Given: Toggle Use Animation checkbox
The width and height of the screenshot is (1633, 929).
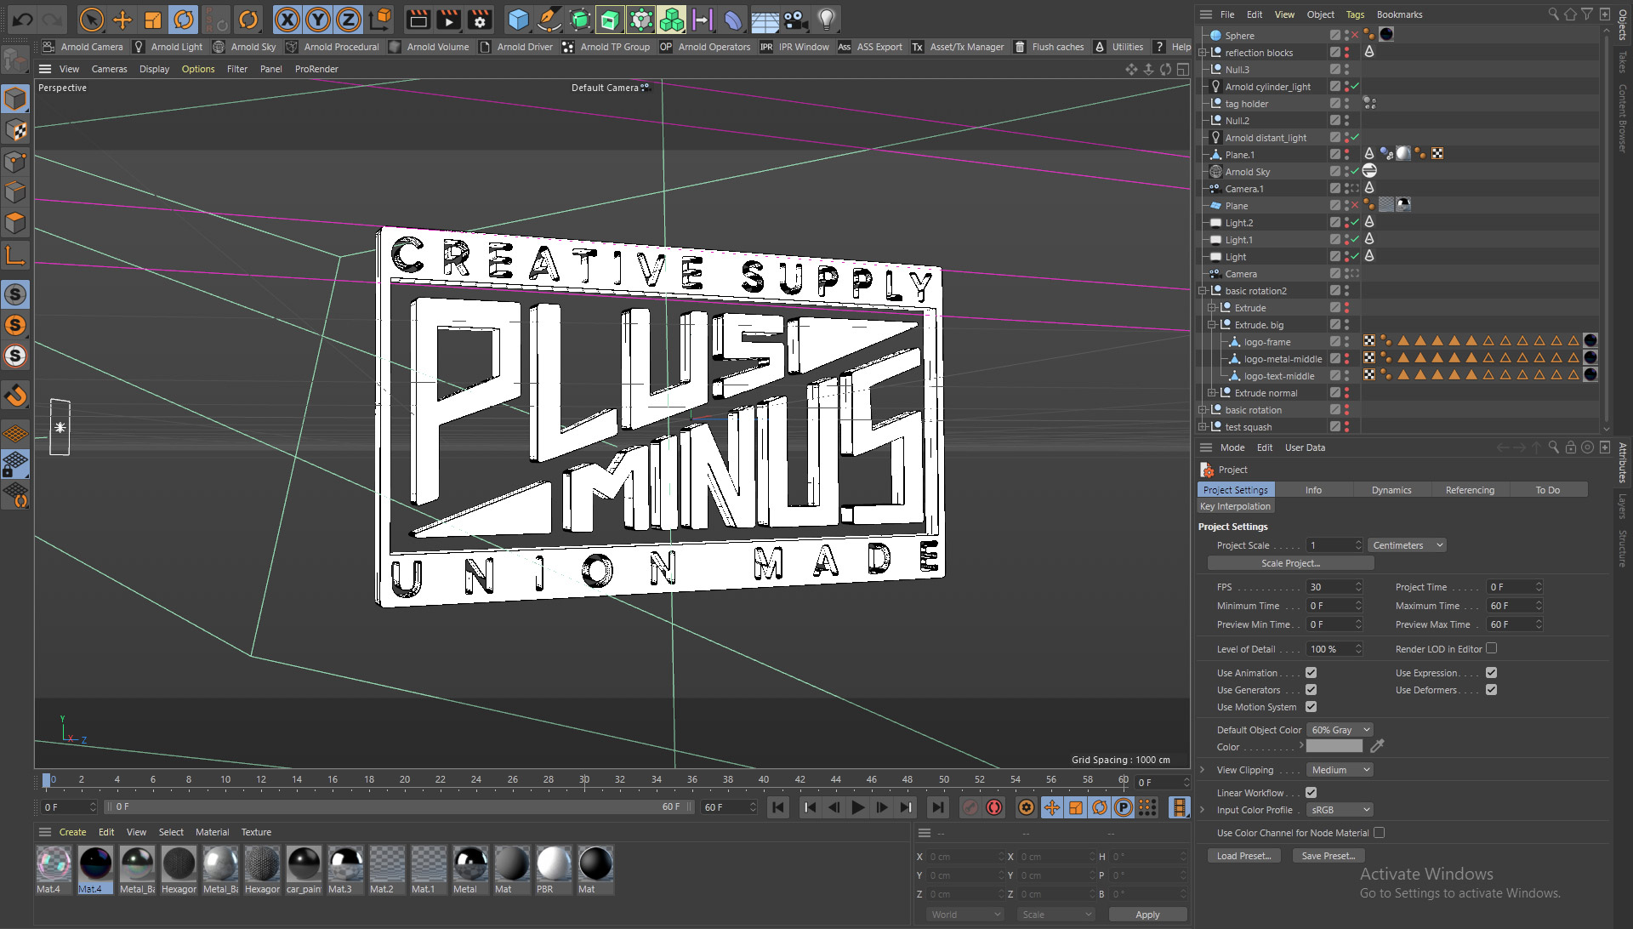Looking at the screenshot, I should click(x=1311, y=673).
